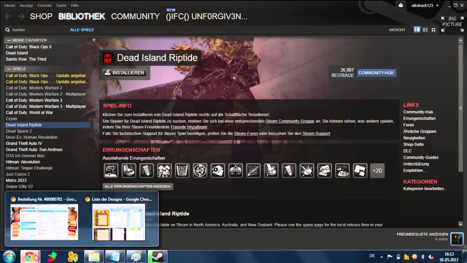Viewport: 467px width, 263px height.
Task: Go back with the left arrow
Action: click(x=8, y=16)
